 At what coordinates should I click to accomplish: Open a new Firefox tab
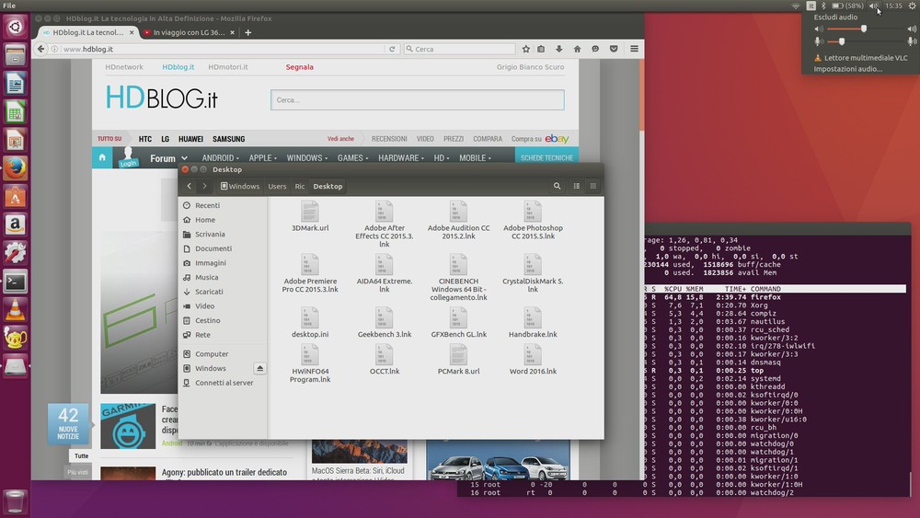click(x=248, y=32)
